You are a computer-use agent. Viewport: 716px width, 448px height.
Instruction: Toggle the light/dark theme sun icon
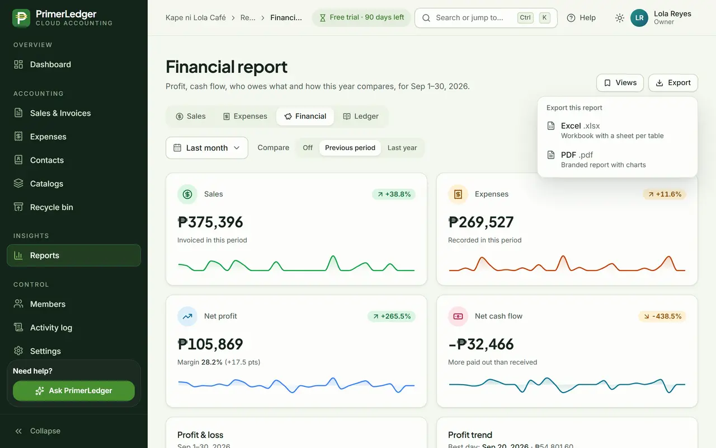[620, 18]
